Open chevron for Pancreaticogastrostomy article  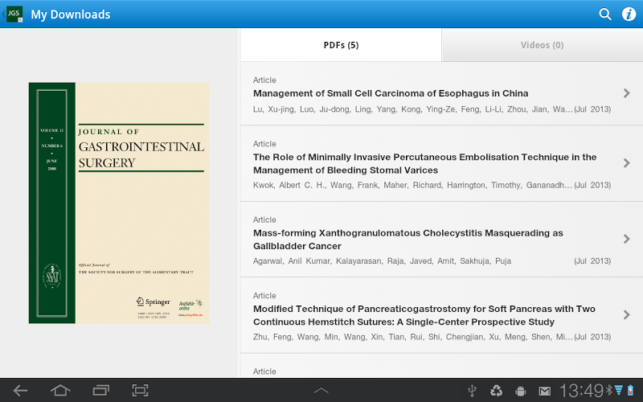tap(626, 314)
